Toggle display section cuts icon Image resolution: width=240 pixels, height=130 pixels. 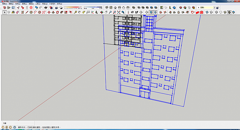[x=155, y=12]
